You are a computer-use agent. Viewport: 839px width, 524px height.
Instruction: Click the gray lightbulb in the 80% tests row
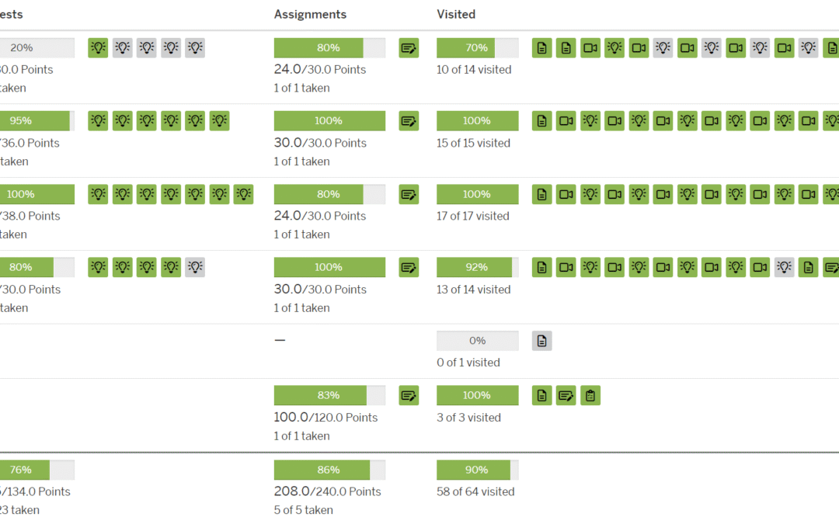[195, 268]
